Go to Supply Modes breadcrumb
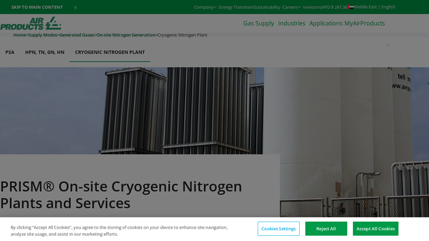 click(42, 35)
